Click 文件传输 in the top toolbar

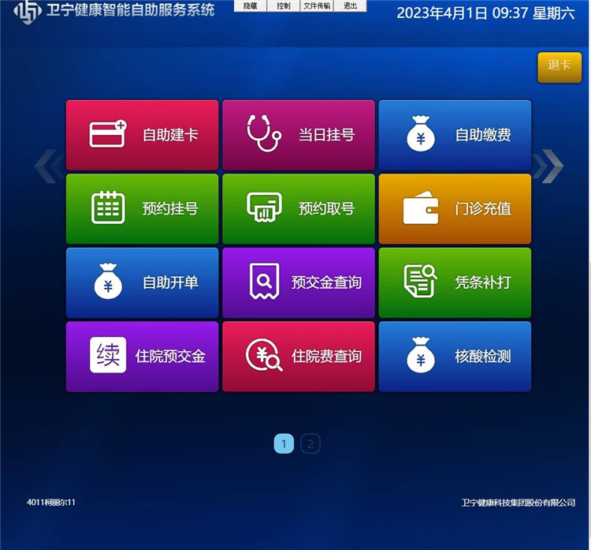[317, 6]
